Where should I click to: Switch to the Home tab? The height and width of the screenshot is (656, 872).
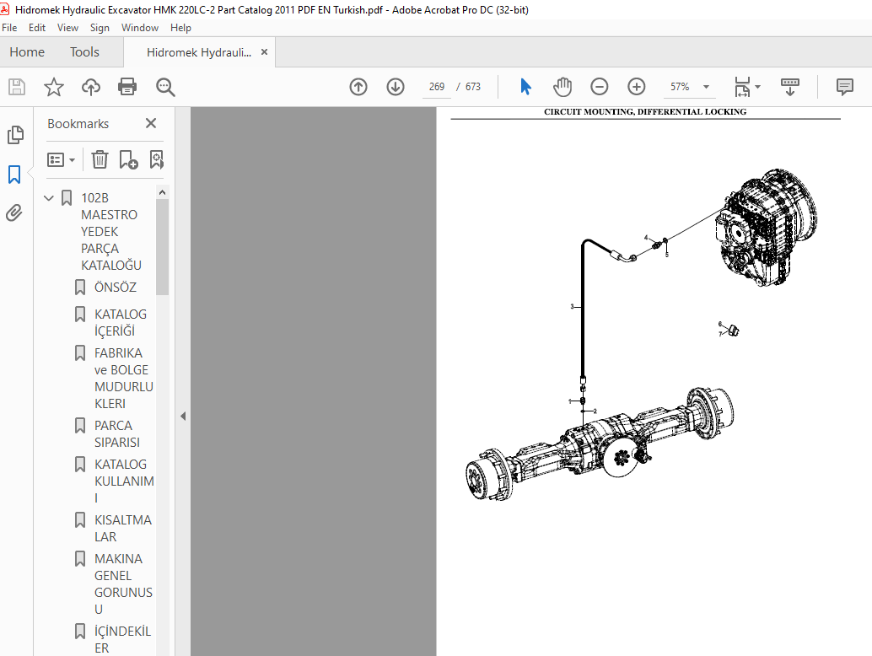pos(27,52)
